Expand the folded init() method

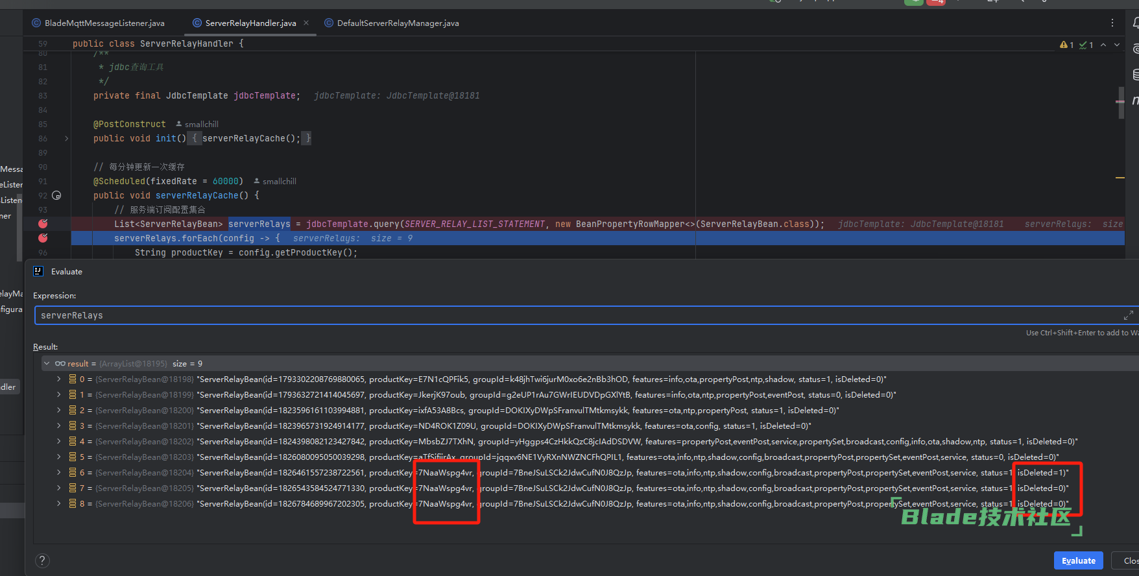[66, 138]
